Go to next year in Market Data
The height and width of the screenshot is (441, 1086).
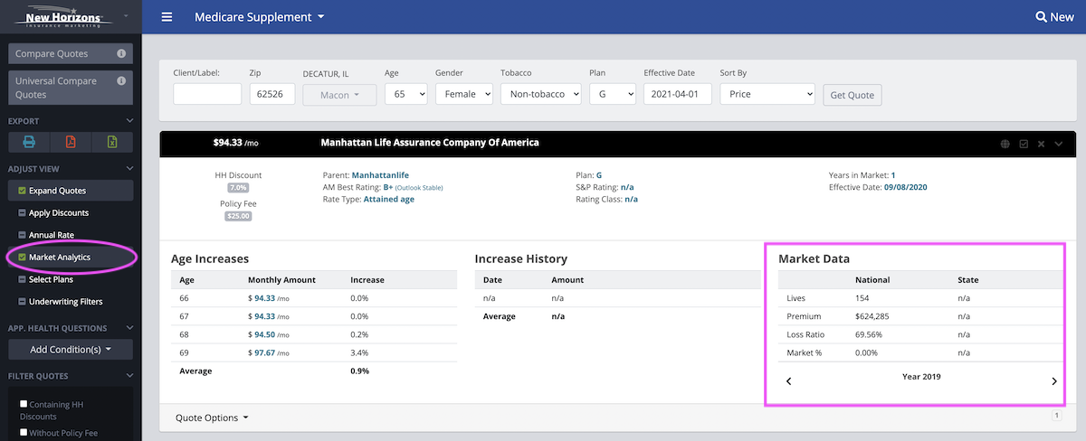point(1054,381)
